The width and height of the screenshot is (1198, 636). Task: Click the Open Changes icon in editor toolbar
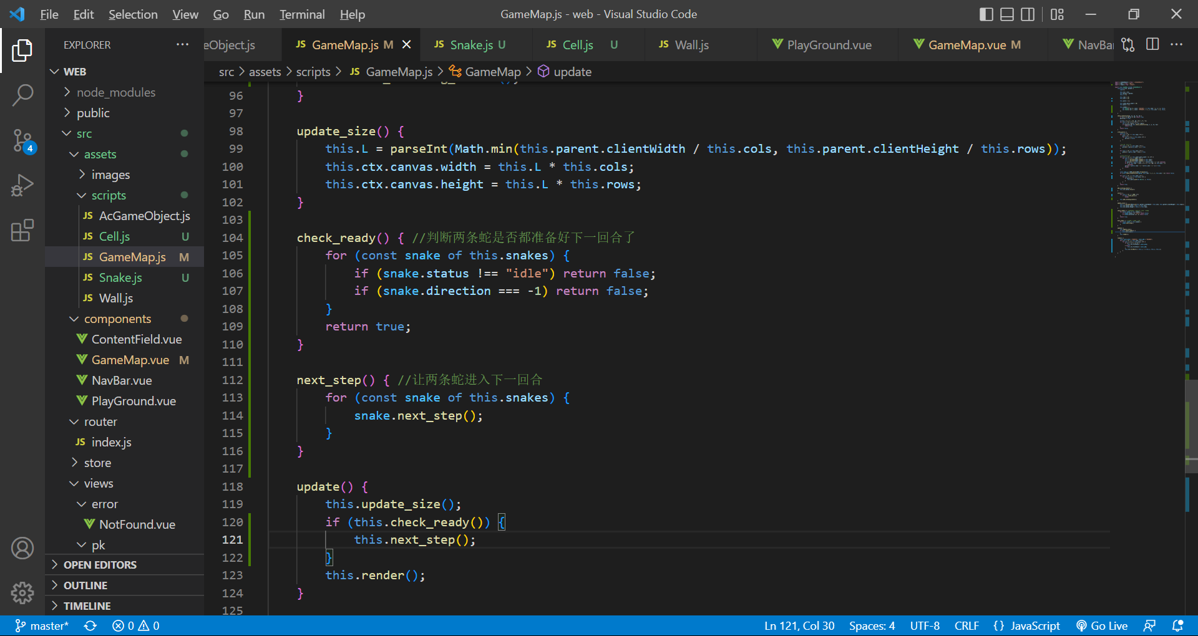tap(1127, 45)
